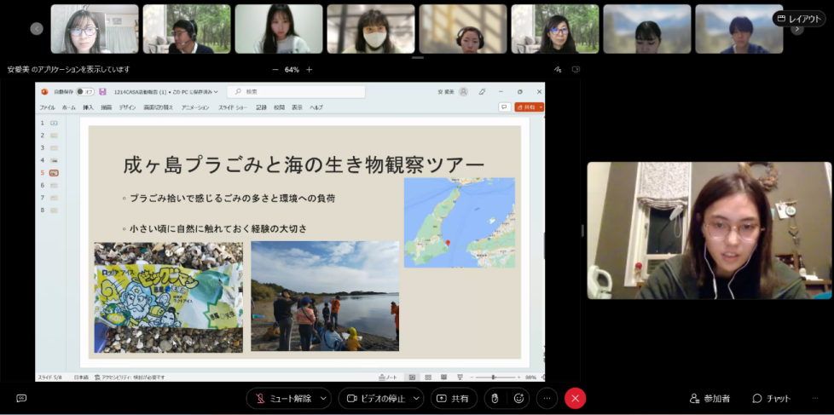
Task: Select slide 2 thumbnail
Action: point(54,135)
